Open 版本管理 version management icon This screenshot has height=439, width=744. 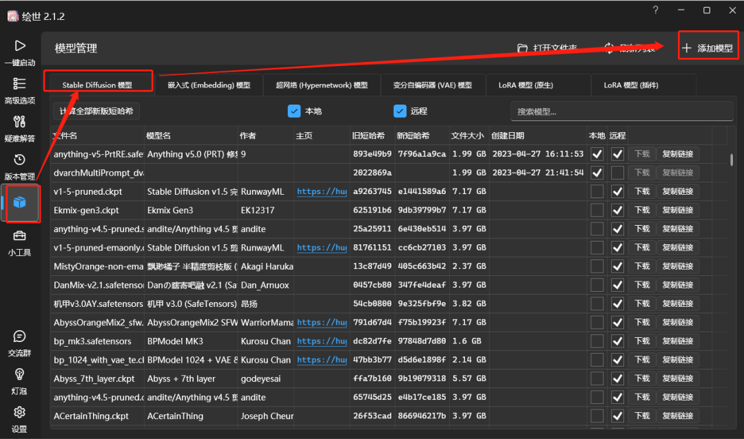click(19, 160)
